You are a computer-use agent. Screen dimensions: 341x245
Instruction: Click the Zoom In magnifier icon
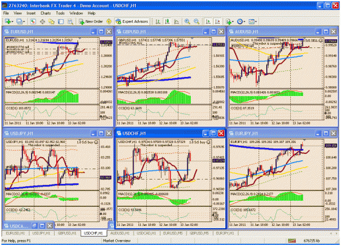click(187, 21)
